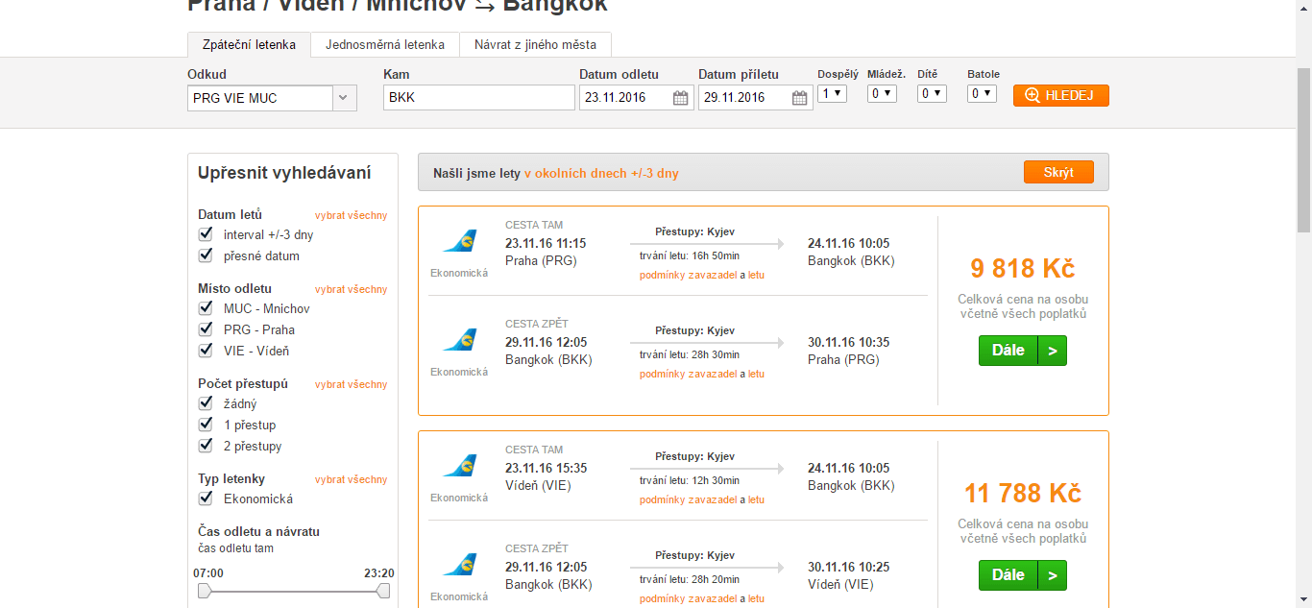
Task: Click 'trvání letu: 16h 50min' text
Action: coord(690,255)
